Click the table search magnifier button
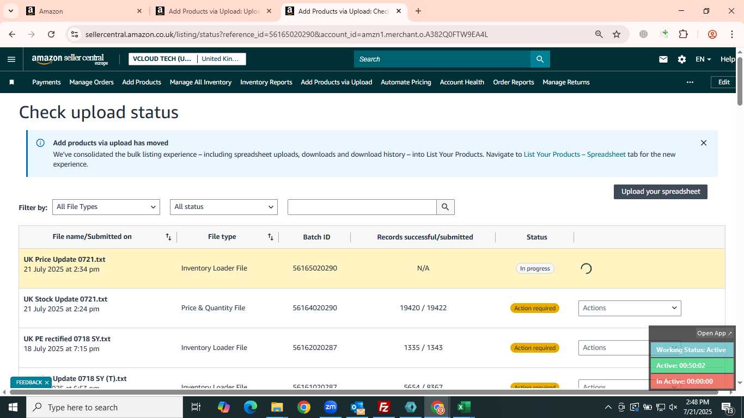The height and width of the screenshot is (418, 744). pyautogui.click(x=445, y=207)
